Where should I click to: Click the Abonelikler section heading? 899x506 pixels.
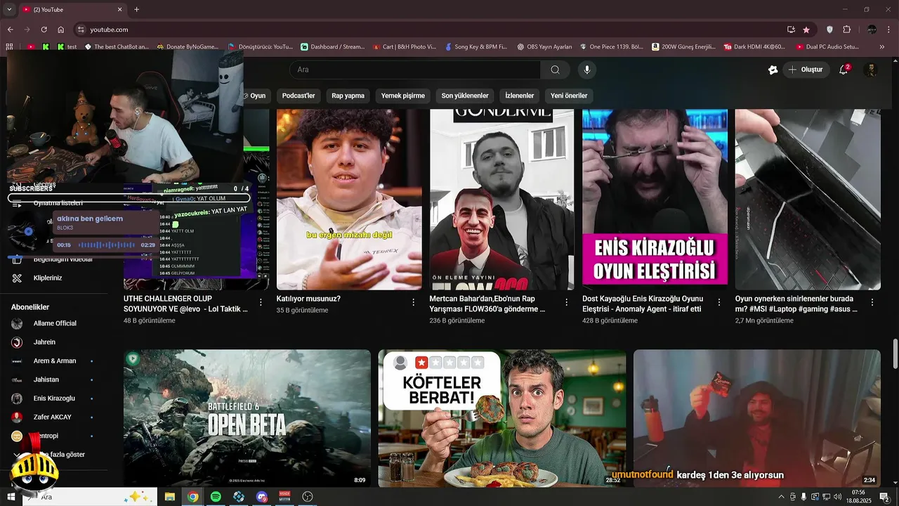pyautogui.click(x=30, y=307)
